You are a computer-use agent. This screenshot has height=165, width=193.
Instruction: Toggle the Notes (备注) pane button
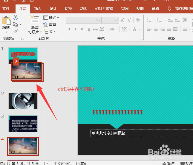pyautogui.click(x=169, y=163)
